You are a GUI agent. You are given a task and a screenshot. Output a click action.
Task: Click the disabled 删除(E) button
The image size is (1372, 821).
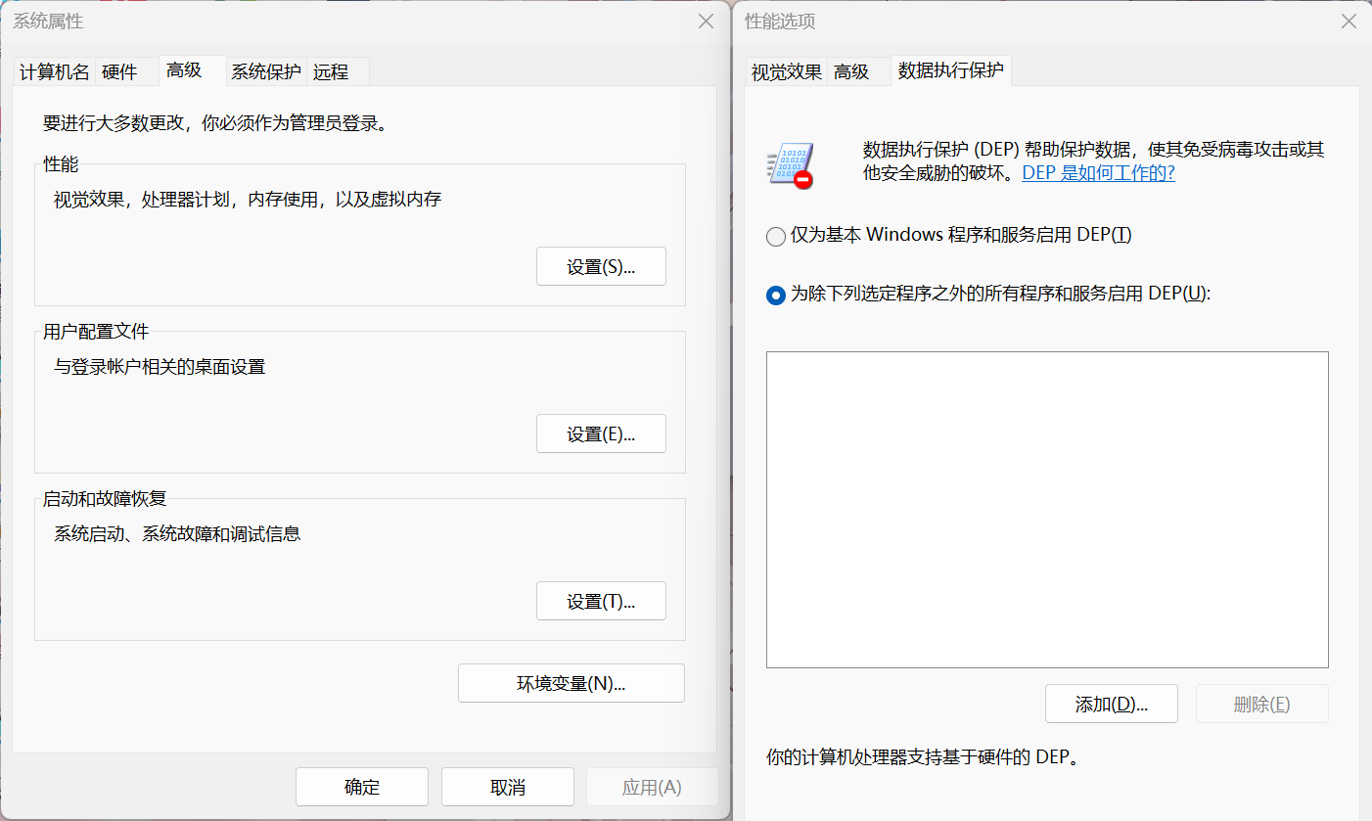(x=1262, y=704)
